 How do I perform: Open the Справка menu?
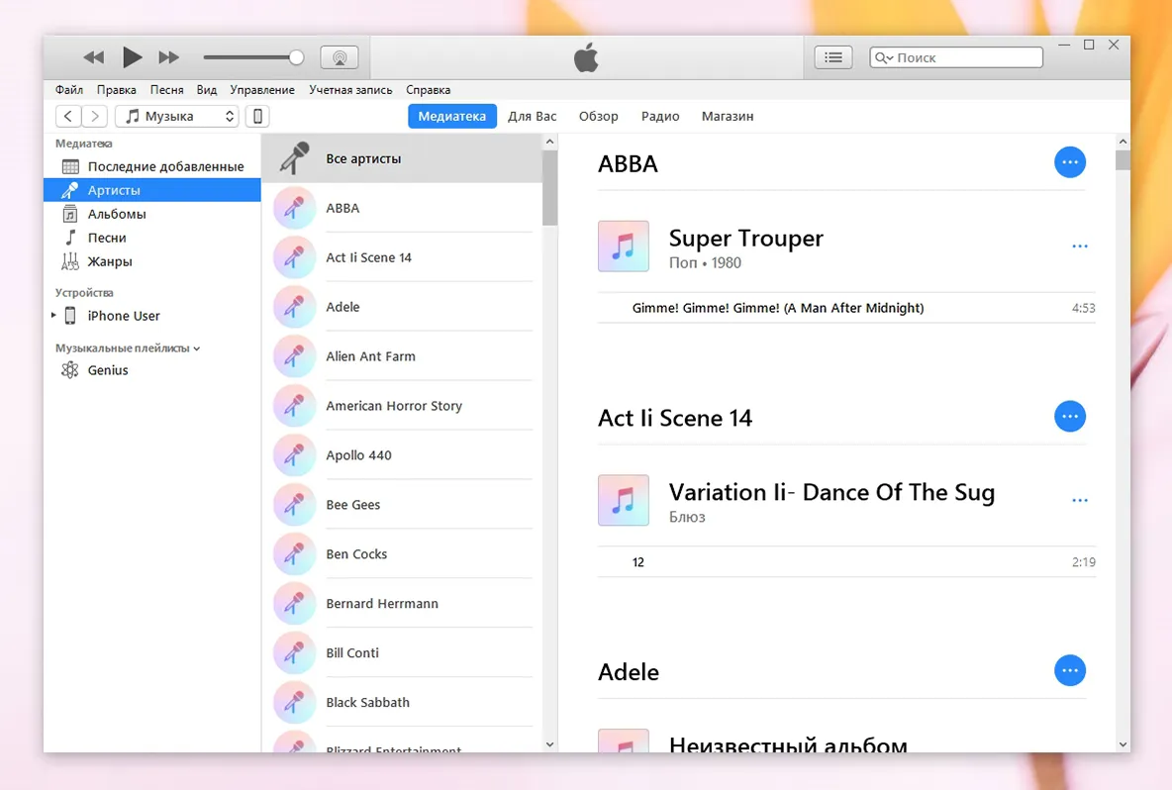pyautogui.click(x=429, y=90)
